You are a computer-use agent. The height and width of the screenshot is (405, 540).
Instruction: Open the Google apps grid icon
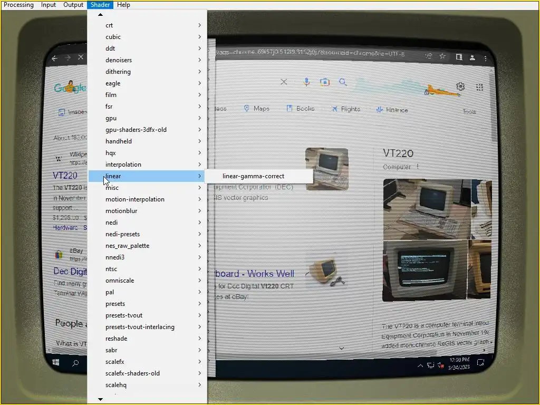(479, 87)
